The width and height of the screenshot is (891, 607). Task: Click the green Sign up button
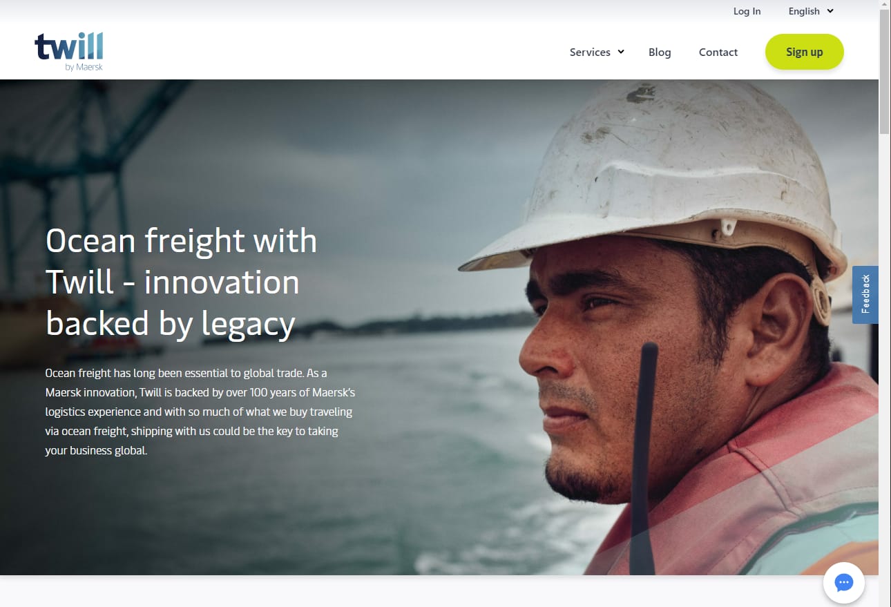coord(805,52)
